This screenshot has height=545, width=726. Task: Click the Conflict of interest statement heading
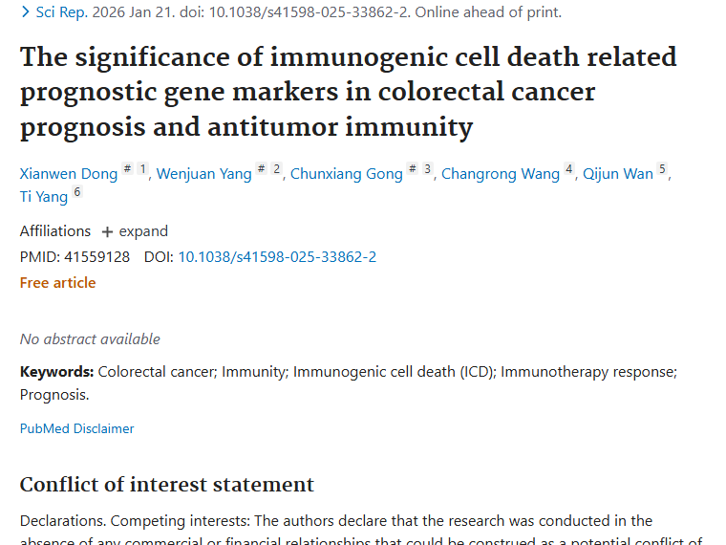coord(167,484)
